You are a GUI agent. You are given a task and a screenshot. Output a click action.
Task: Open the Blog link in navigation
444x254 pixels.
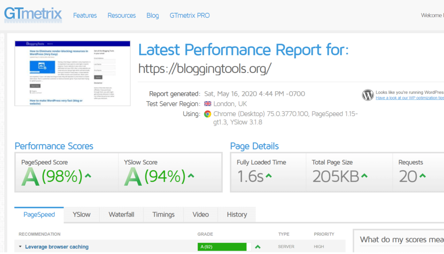(153, 16)
